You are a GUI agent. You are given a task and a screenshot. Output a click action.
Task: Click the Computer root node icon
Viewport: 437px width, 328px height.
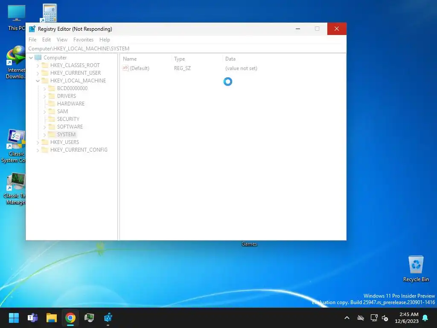[x=38, y=58]
